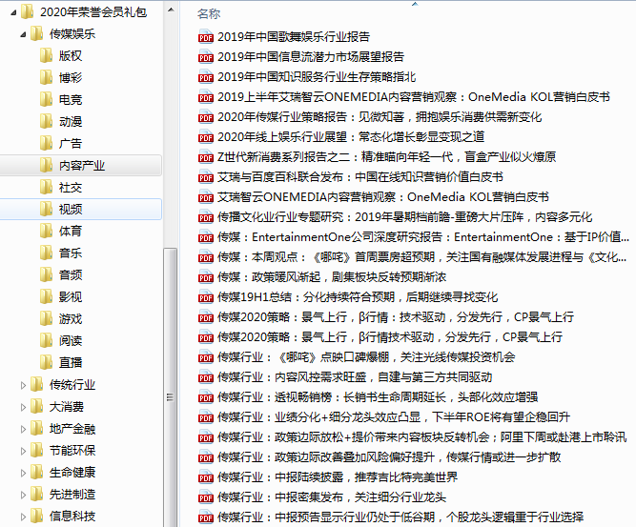Image resolution: width=636 pixels, height=527 pixels.
Task: Select file 传媒行业：政策边际改善叠加风险偏好提升
Action: (389, 457)
